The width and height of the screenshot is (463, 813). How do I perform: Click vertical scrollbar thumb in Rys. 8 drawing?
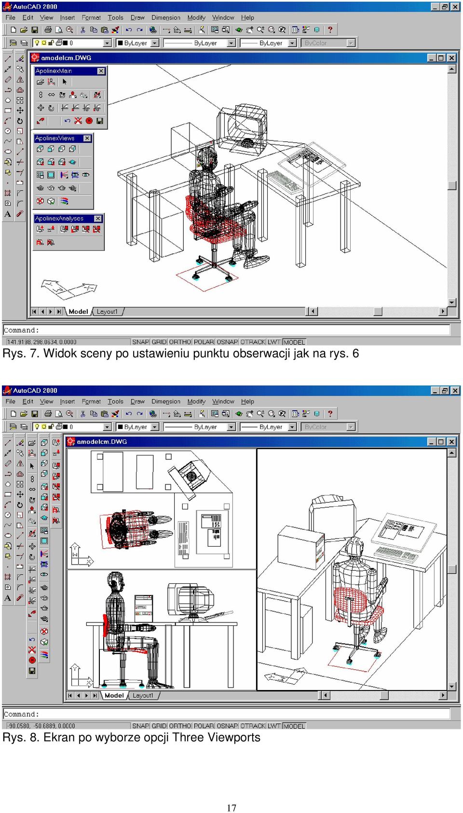click(x=452, y=569)
